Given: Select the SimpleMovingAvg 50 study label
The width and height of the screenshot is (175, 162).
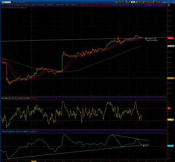Looking at the screenshot, I should click(90, 5).
